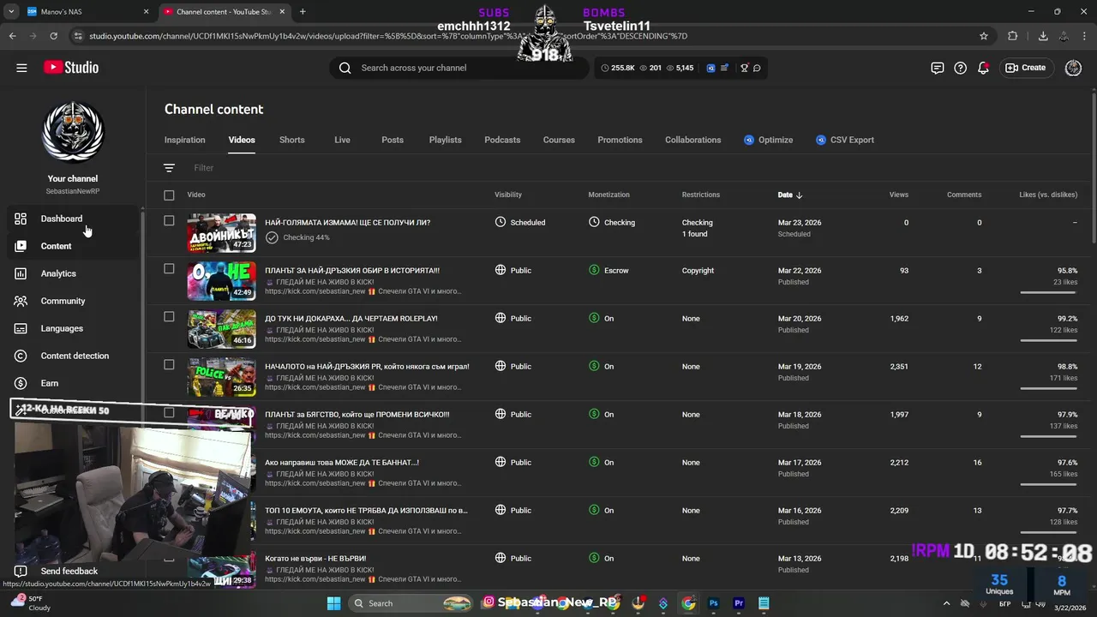Open the Notepad icon in the taskbar
Viewport: 1097px width, 617px height.
click(x=764, y=603)
